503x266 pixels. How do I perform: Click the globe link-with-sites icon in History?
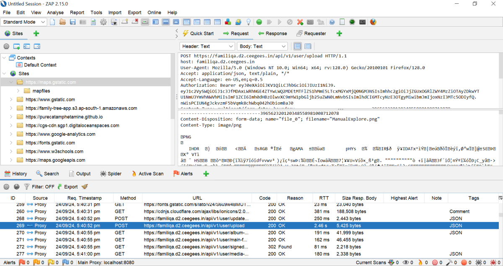tap(17, 187)
